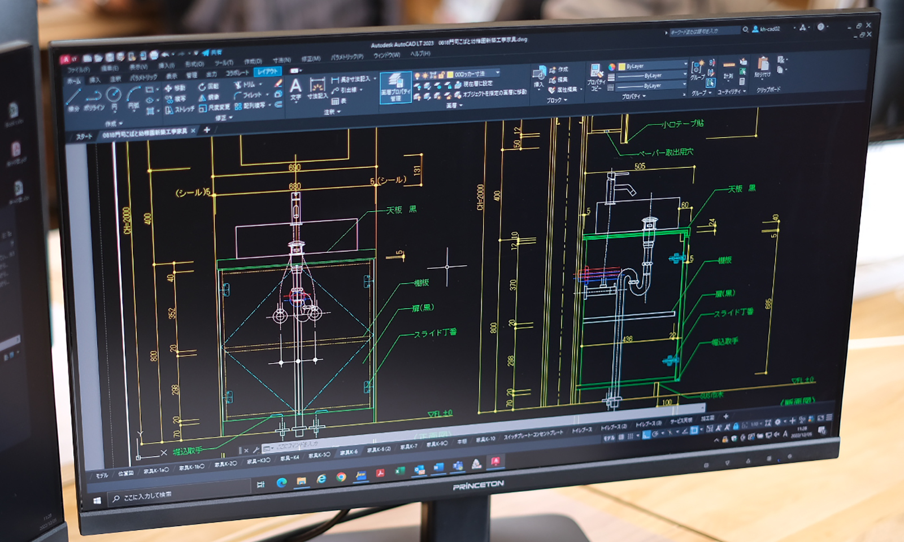Click the Measure (計測) utility tool
Viewport: 904px width, 542px height.
click(728, 67)
